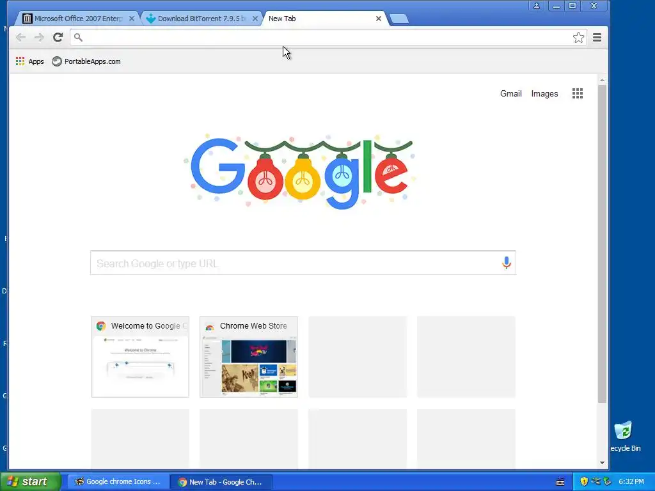Screen dimensions: 655x491
Task: Bookmark this page with the star icon
Action: click(x=578, y=38)
